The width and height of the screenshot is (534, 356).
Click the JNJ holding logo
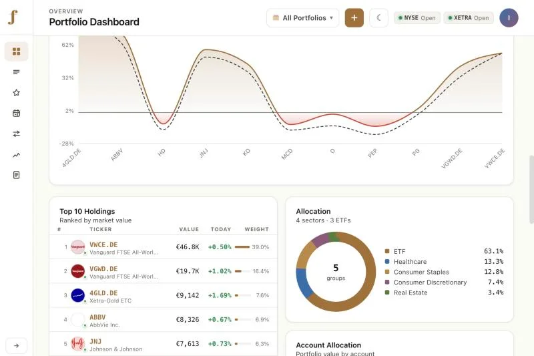[x=77, y=344]
